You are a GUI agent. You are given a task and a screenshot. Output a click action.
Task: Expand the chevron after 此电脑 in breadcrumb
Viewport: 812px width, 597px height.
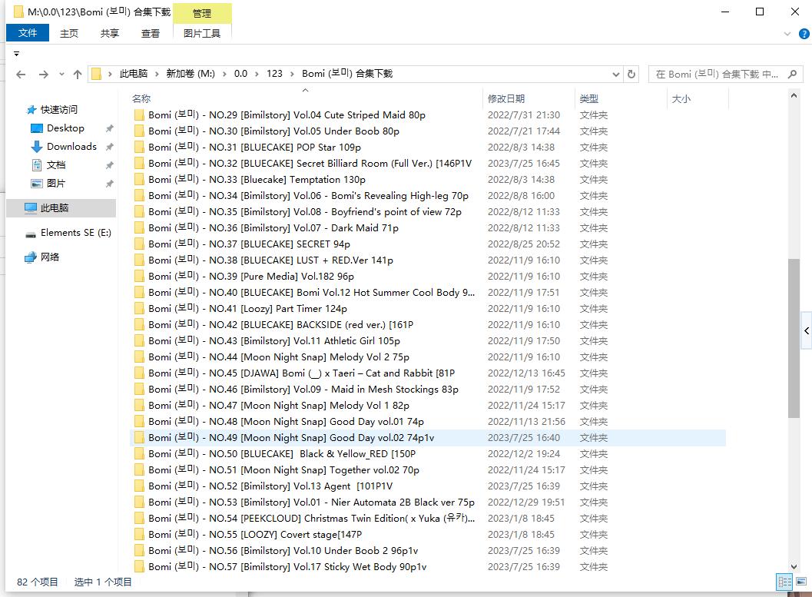(157, 74)
